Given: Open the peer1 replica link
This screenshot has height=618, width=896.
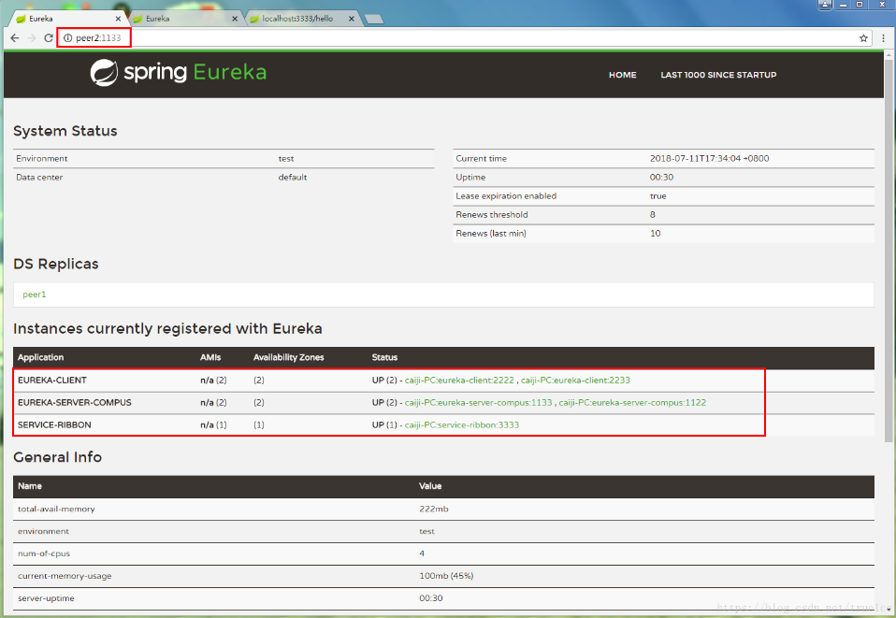Looking at the screenshot, I should point(35,295).
